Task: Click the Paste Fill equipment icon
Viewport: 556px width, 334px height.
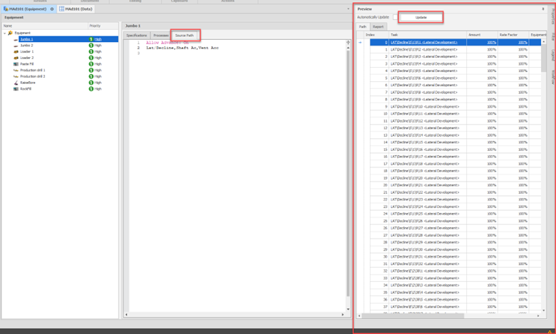Action: coord(15,64)
